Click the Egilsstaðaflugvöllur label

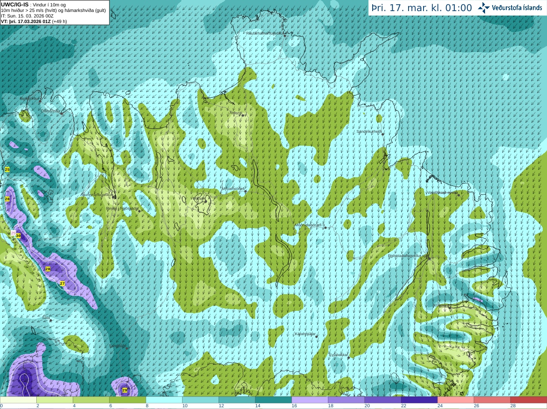(x=408, y=256)
